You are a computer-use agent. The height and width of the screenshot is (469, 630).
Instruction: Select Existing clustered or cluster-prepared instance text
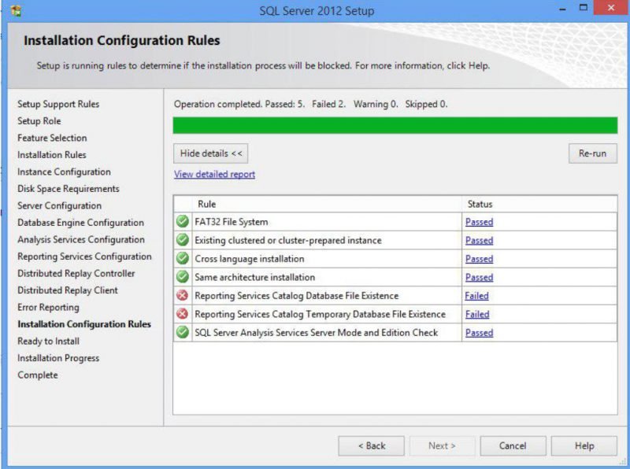point(288,240)
